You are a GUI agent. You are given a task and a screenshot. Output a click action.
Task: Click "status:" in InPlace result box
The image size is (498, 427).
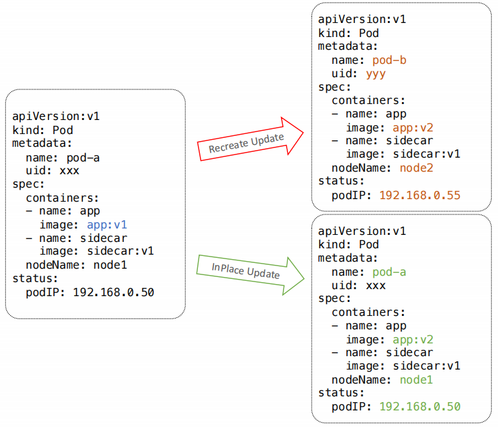pos(342,393)
